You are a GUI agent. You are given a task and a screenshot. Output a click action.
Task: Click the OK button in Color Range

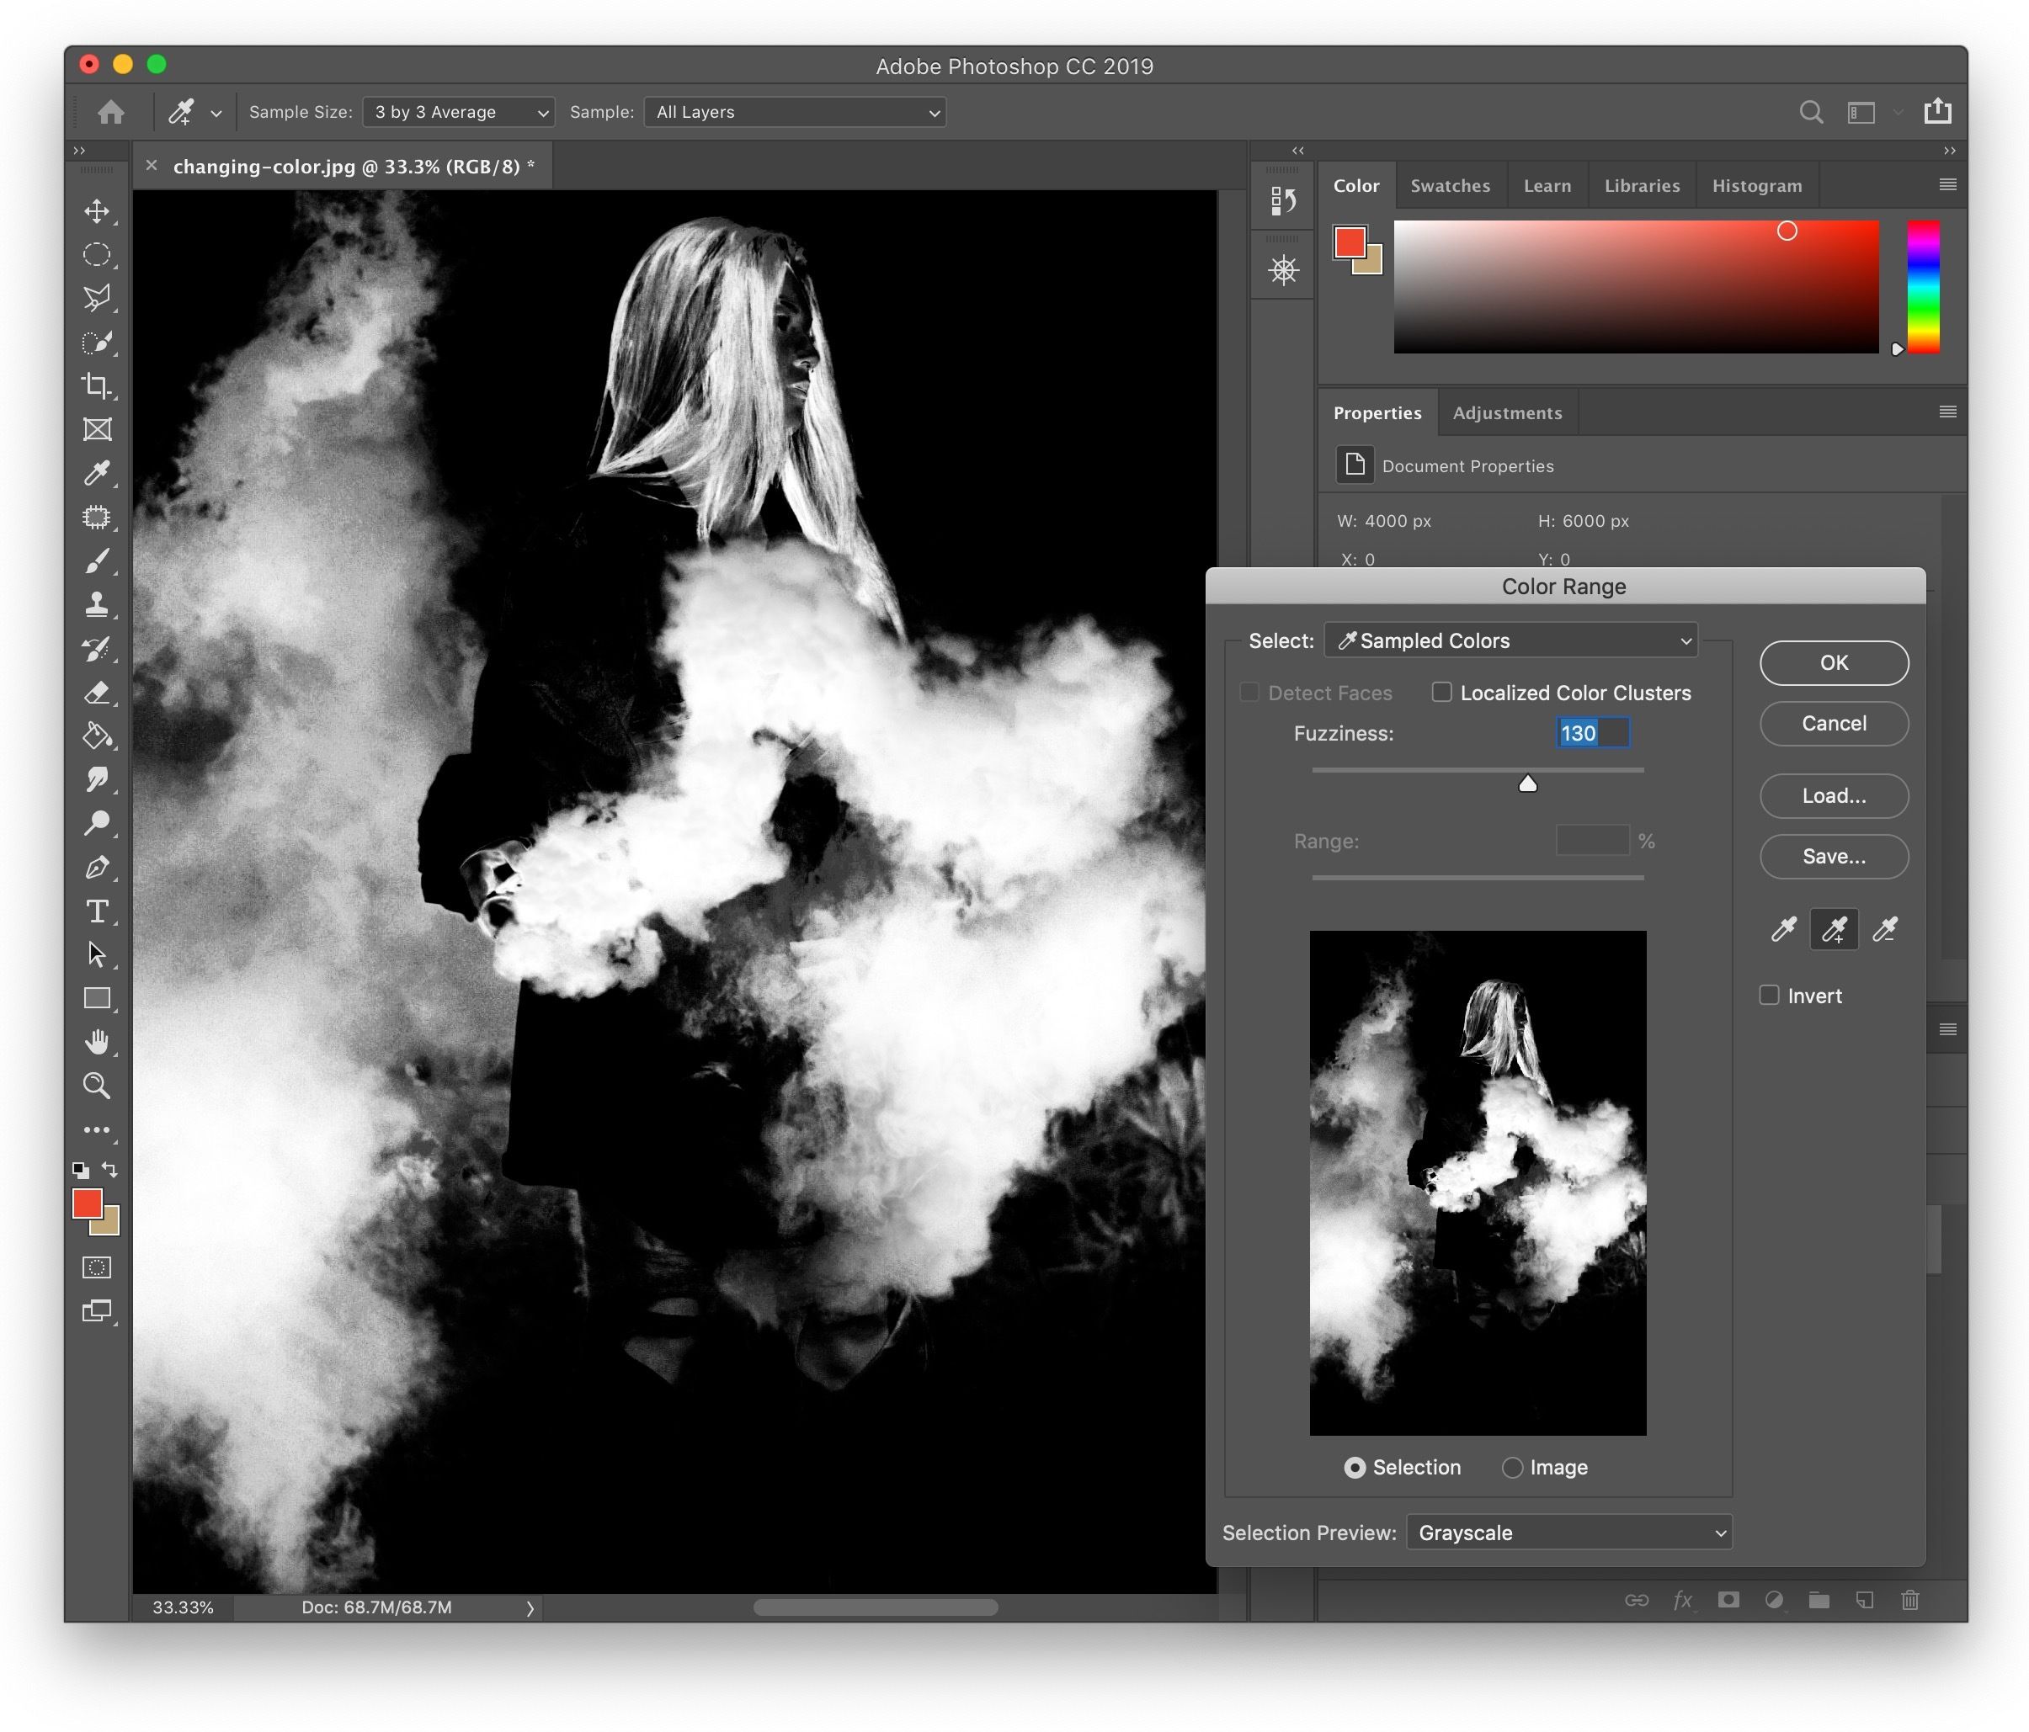[1831, 661]
